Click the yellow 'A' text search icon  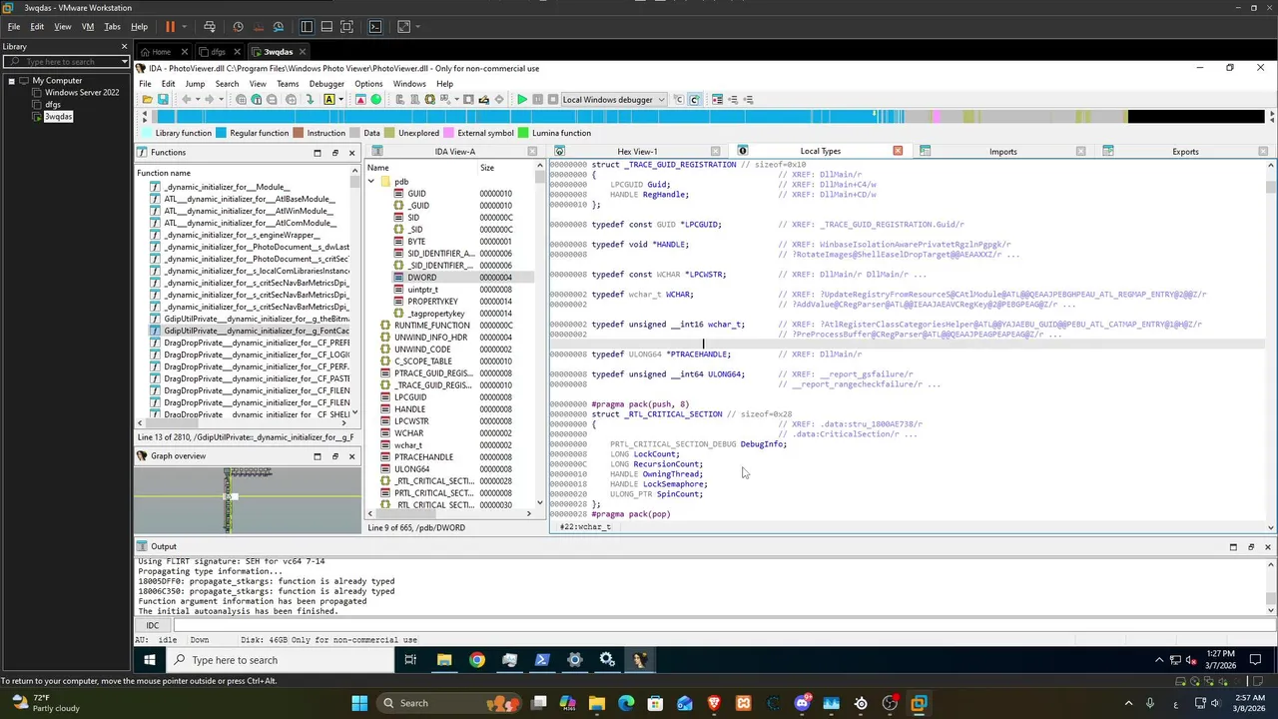[328, 100]
